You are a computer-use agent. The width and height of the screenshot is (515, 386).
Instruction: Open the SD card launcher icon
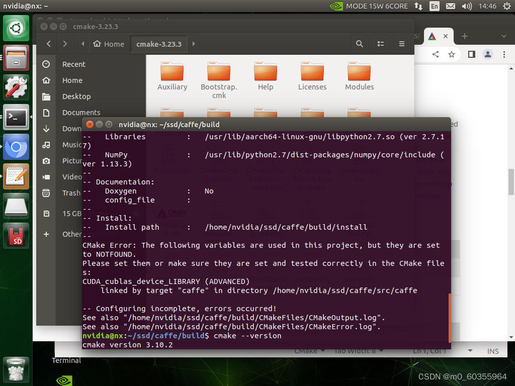coord(16,236)
